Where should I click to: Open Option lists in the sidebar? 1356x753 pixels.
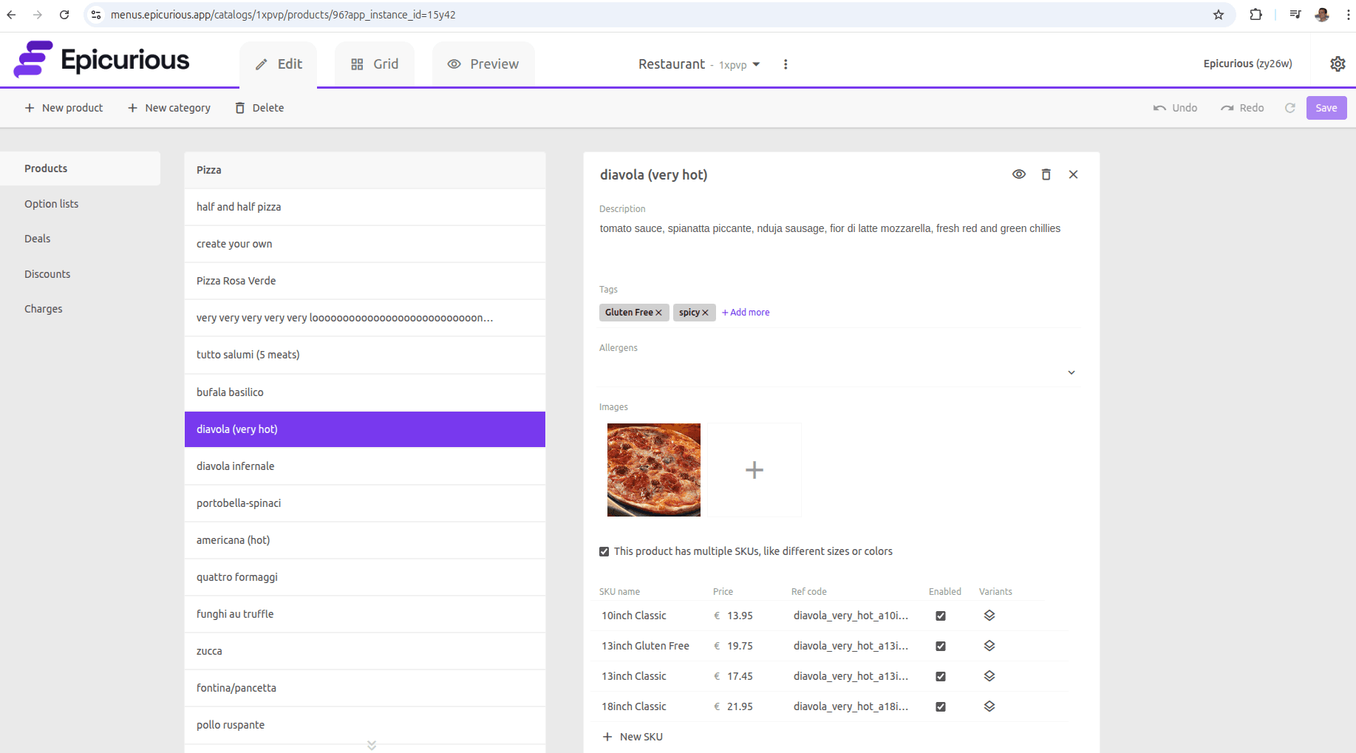pos(51,204)
